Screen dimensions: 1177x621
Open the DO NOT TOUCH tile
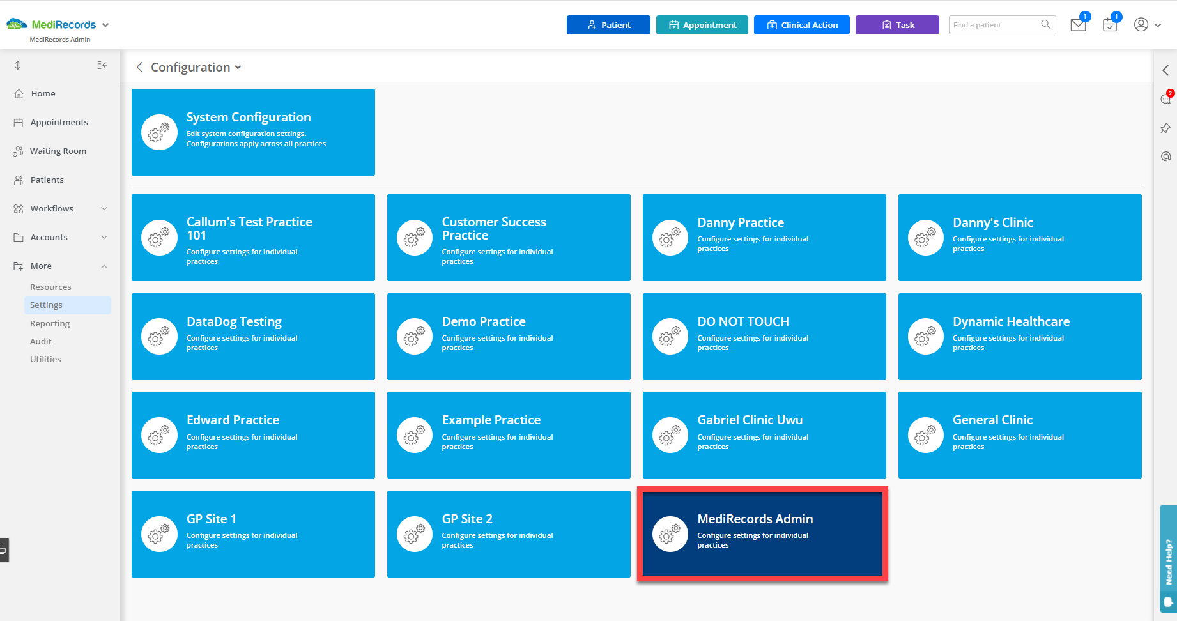pyautogui.click(x=764, y=337)
